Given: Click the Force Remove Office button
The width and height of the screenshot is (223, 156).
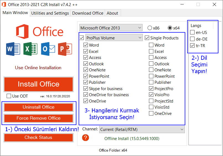Looking at the screenshot, I should [x=38, y=118].
